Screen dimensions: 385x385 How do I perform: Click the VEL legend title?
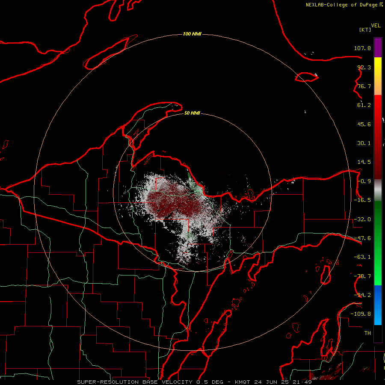(376, 26)
